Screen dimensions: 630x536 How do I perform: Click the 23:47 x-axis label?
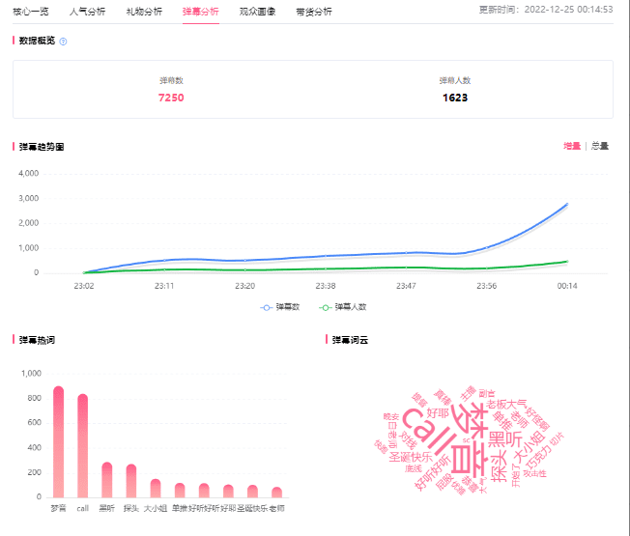point(406,286)
